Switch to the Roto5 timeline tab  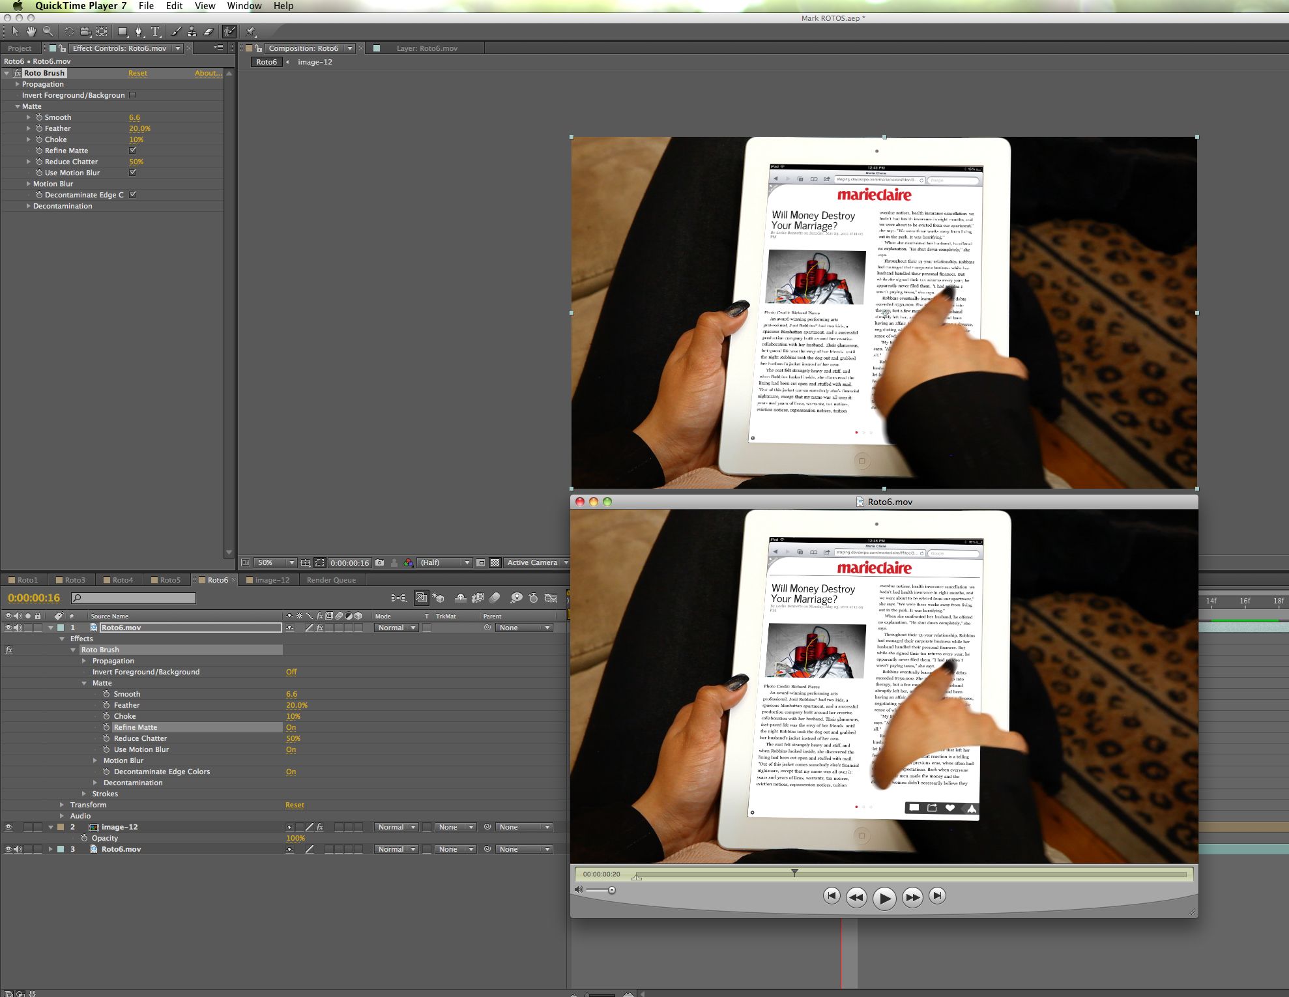pos(166,580)
